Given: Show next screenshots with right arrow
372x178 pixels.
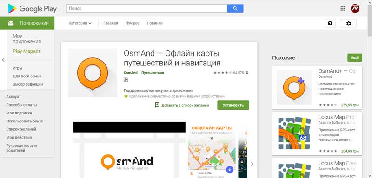Looking at the screenshot, I should coord(252,164).
